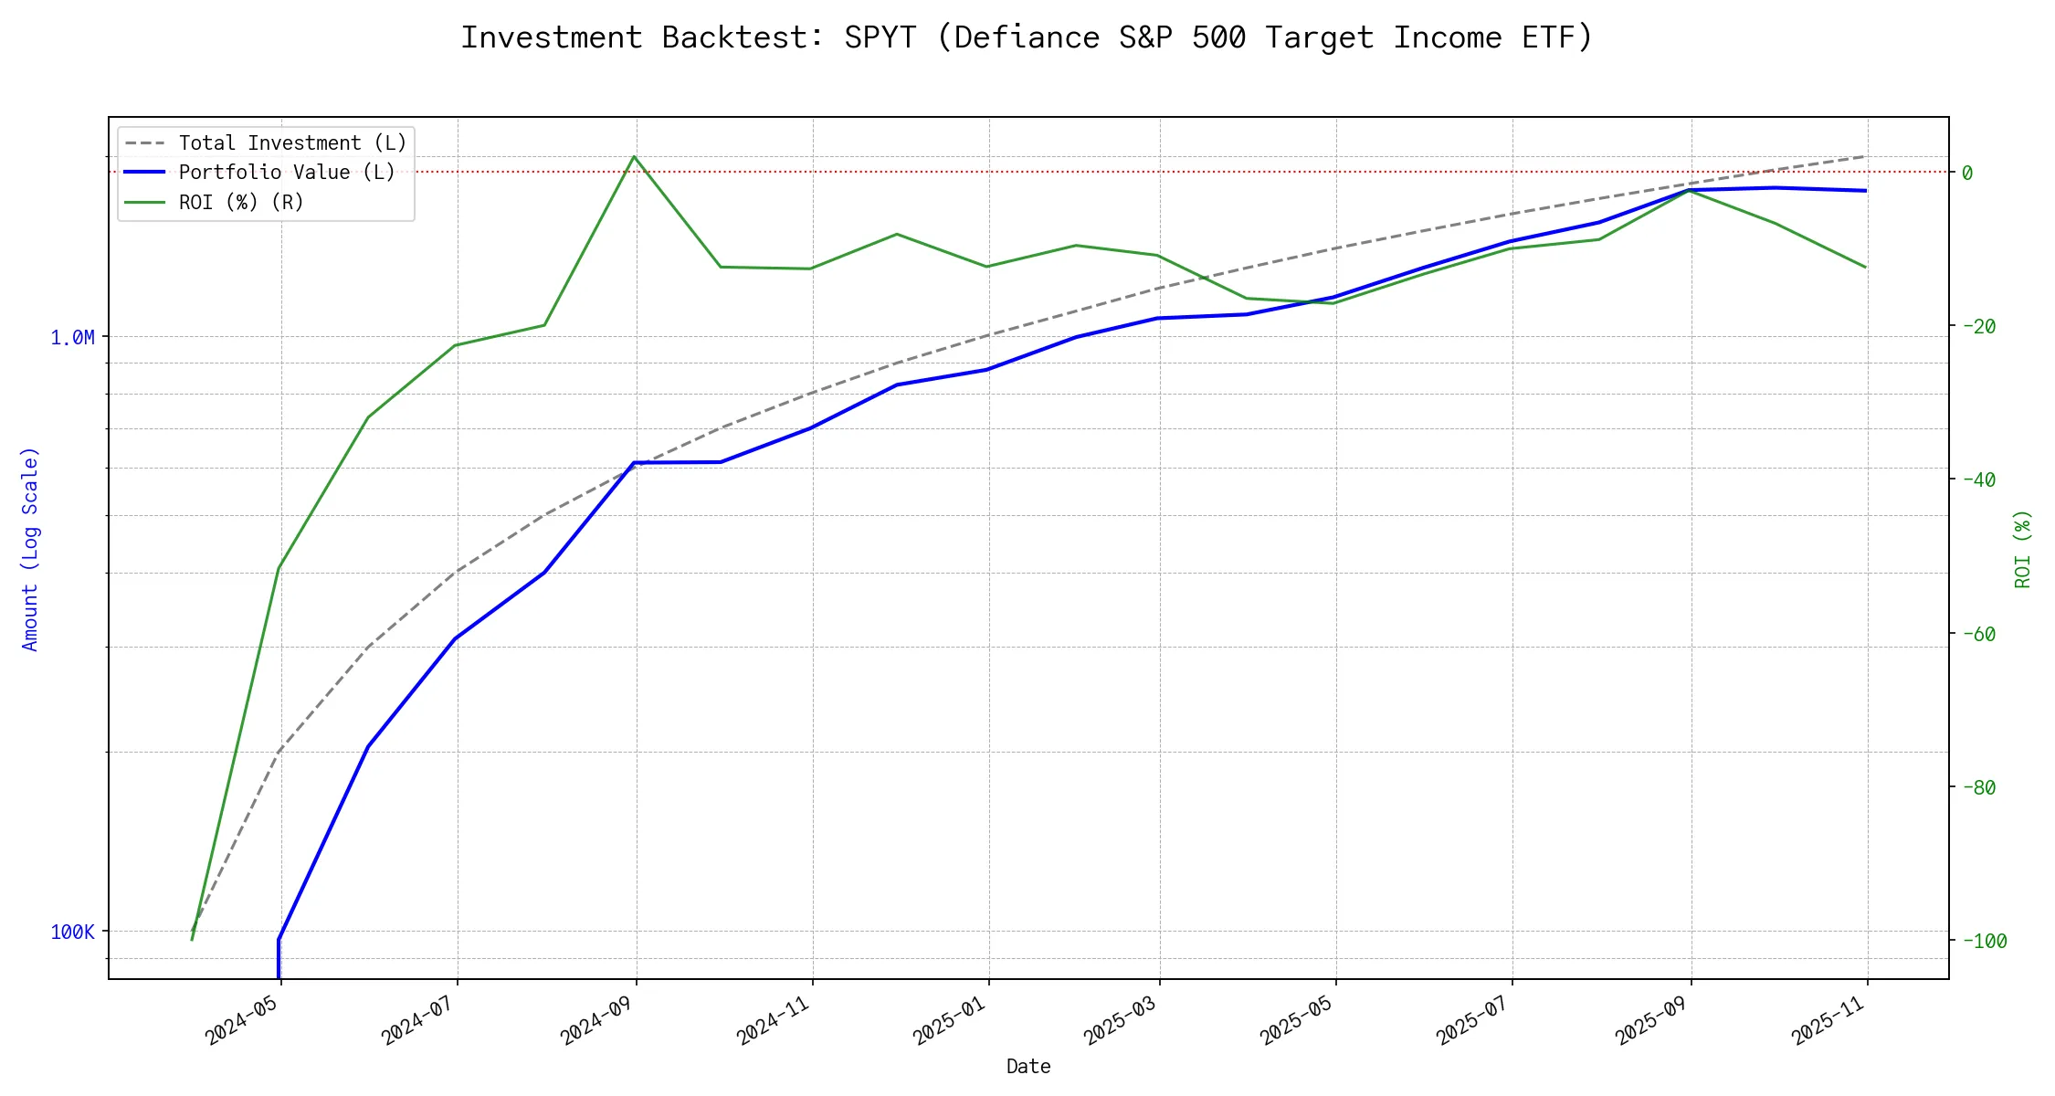
Task: Click Total Investment legend entry
Action: tap(292, 143)
